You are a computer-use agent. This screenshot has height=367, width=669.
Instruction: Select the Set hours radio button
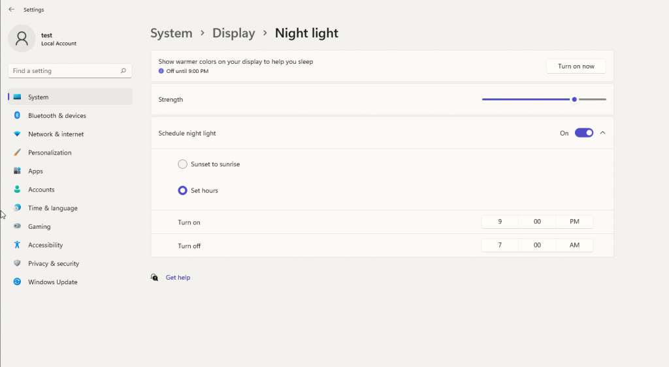click(x=183, y=190)
